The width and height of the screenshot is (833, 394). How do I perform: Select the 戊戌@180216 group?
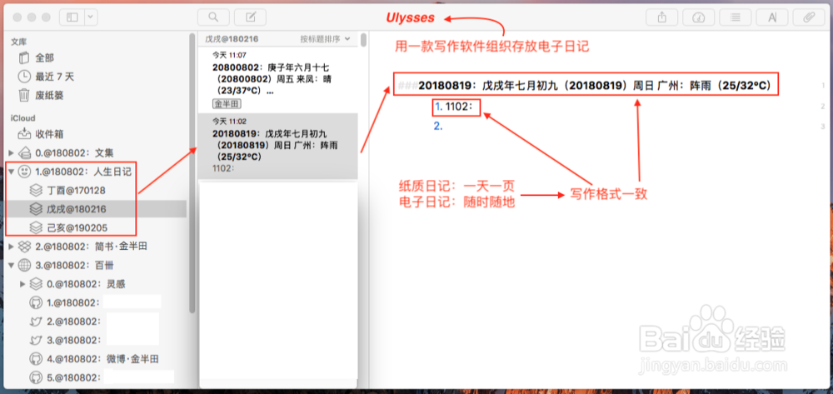[96, 209]
